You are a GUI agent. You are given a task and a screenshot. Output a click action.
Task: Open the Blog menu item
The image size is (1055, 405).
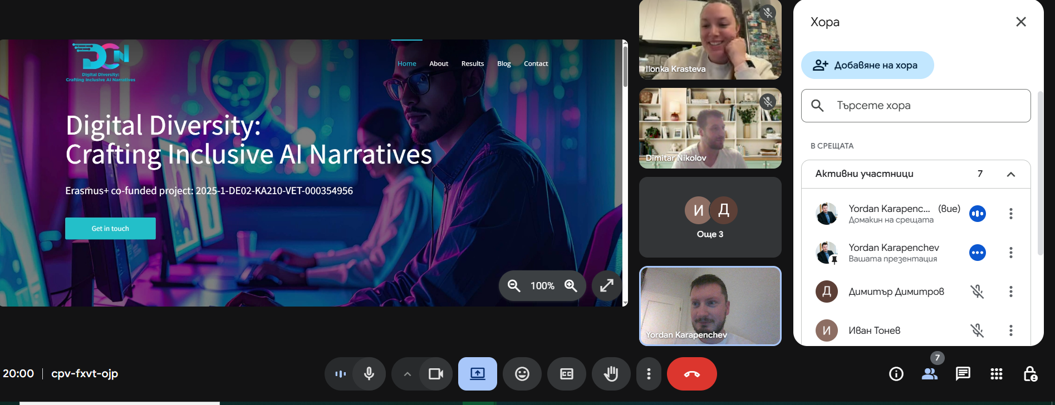504,63
